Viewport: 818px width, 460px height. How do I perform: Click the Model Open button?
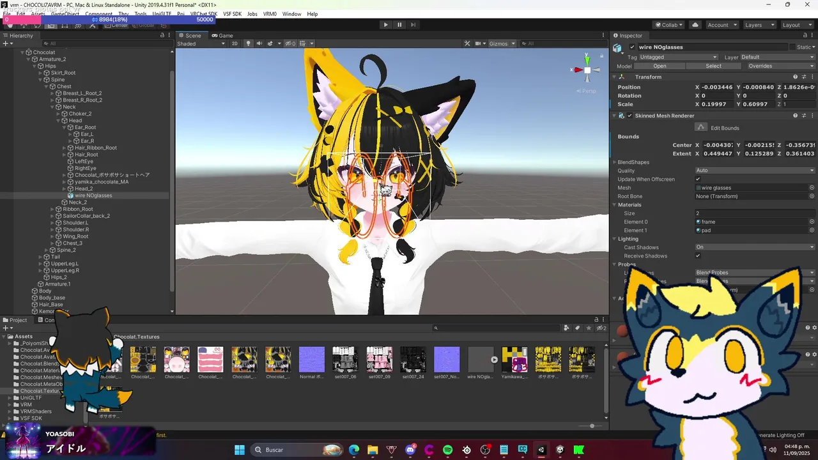coord(660,66)
